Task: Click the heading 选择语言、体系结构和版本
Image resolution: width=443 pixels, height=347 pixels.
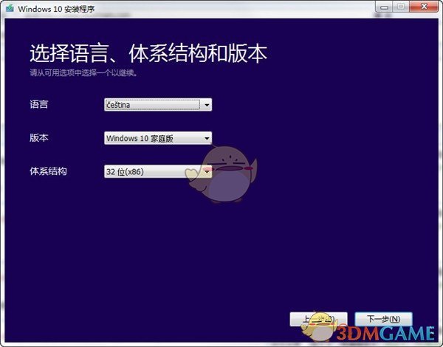Action: tap(148, 53)
